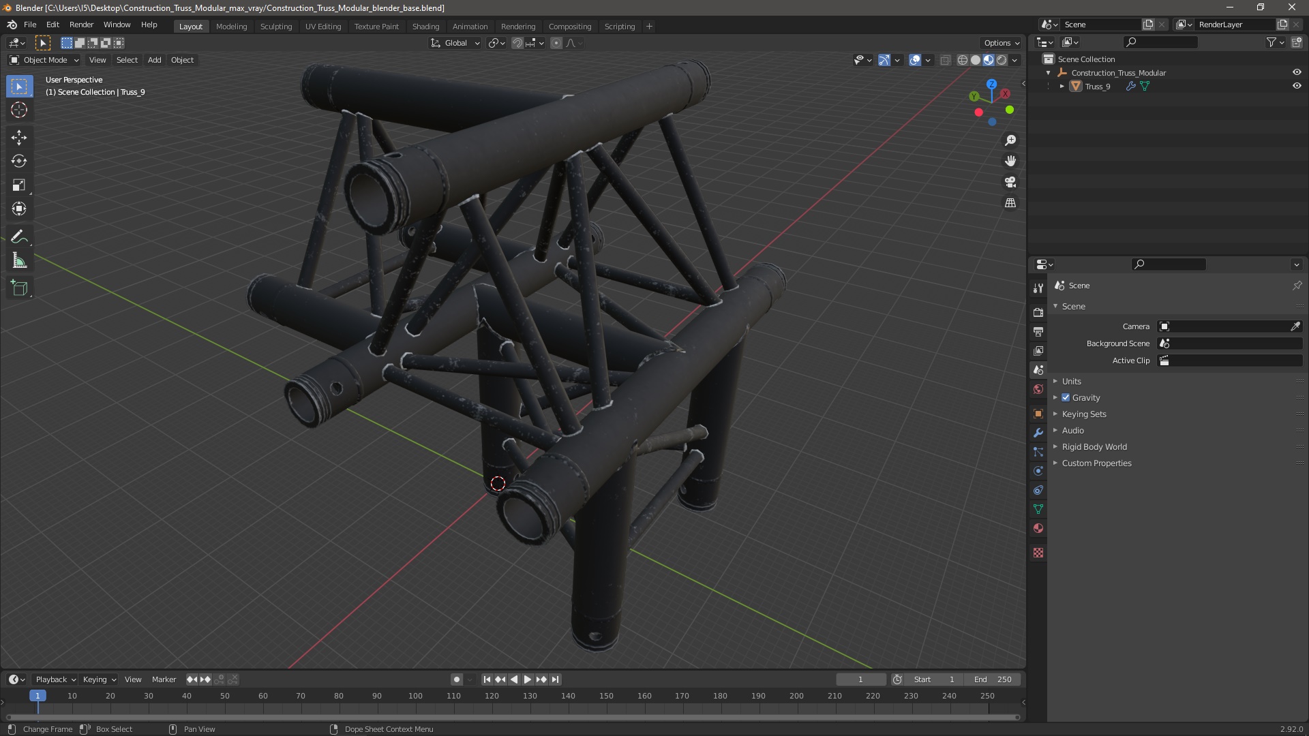Viewport: 1309px width, 736px height.
Task: Toggle the Gravity checkbox
Action: coord(1066,398)
